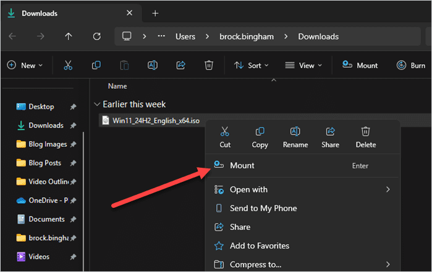
Task: Click the Cut scissors icon in toolbar
Action: [68, 65]
